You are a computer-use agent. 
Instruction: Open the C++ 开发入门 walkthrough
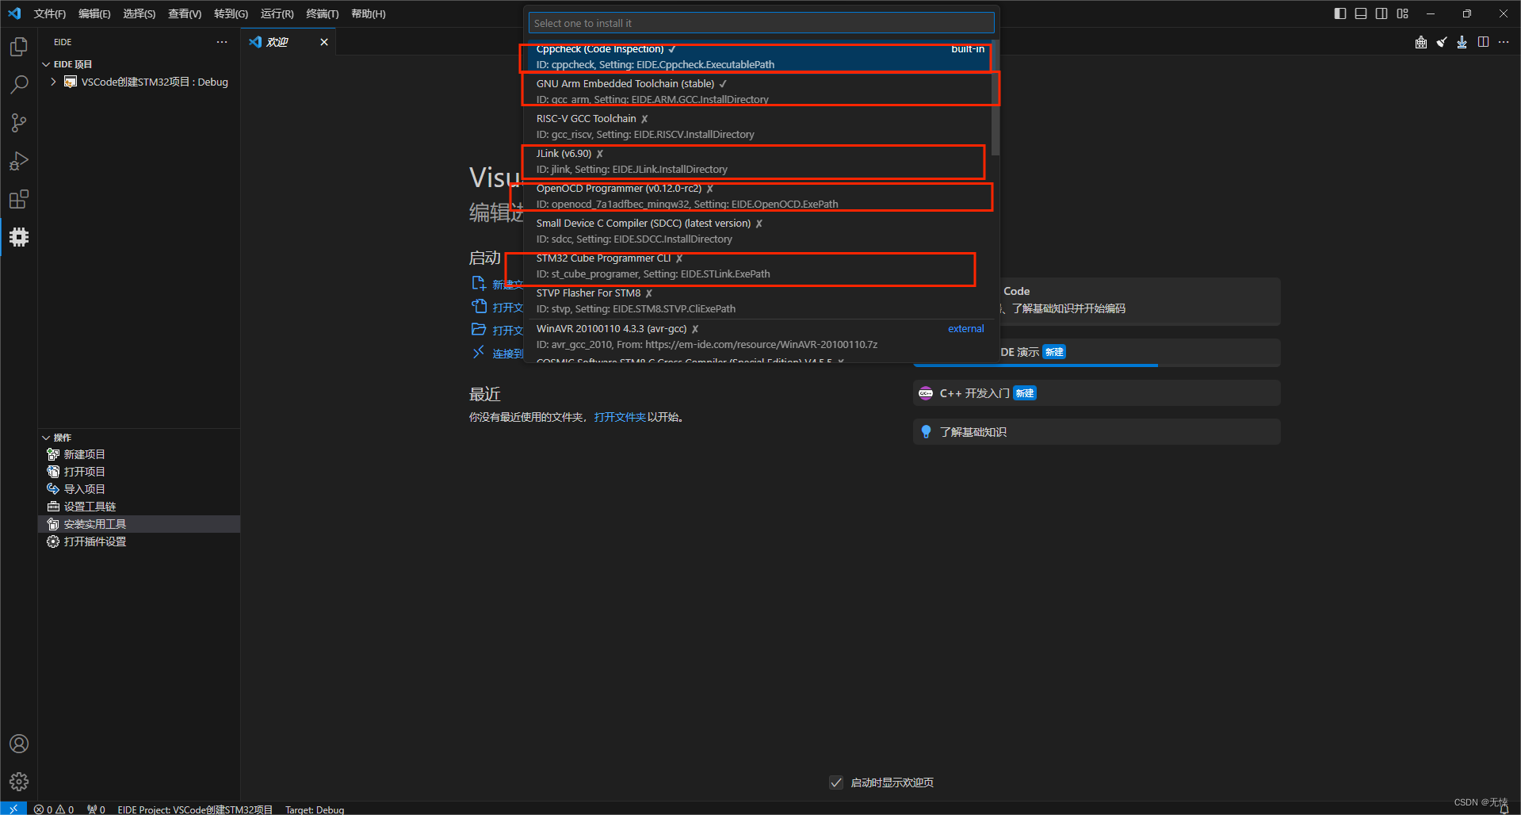pos(1097,393)
